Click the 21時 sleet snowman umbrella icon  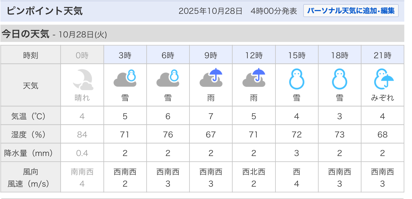(x=382, y=79)
